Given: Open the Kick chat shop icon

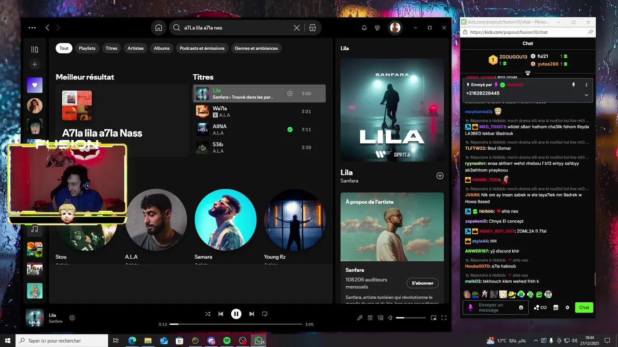Looking at the screenshot, I should pyautogui.click(x=556, y=307).
